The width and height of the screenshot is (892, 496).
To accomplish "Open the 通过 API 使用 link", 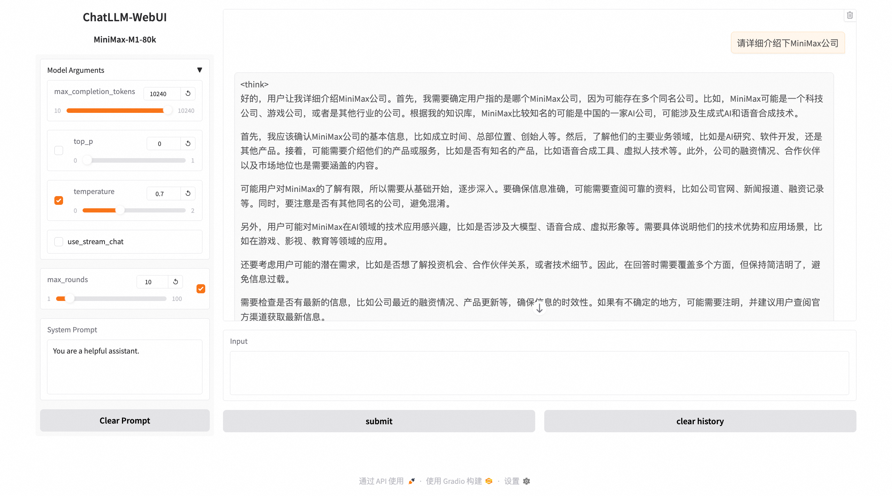I will [x=382, y=481].
